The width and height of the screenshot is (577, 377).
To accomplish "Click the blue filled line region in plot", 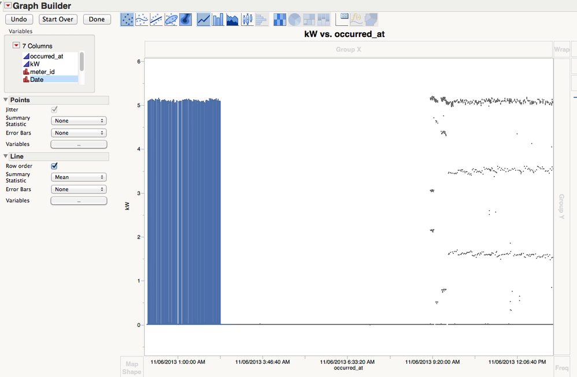I will click(x=184, y=212).
